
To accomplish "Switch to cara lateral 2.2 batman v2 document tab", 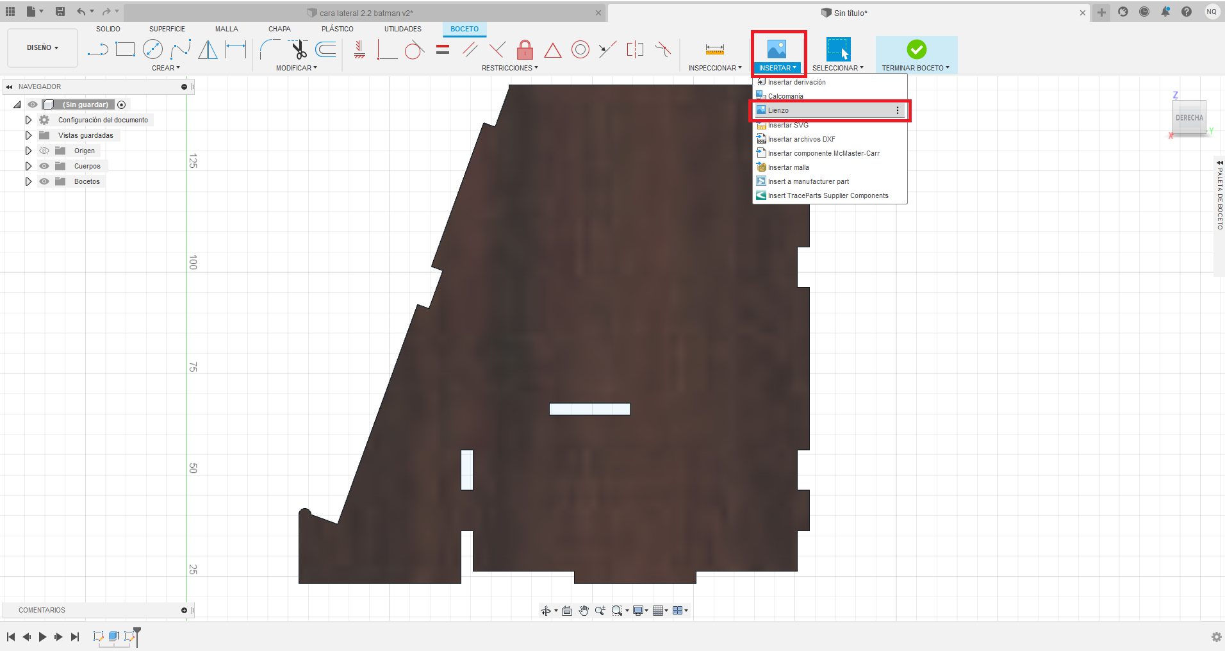I will click(365, 13).
